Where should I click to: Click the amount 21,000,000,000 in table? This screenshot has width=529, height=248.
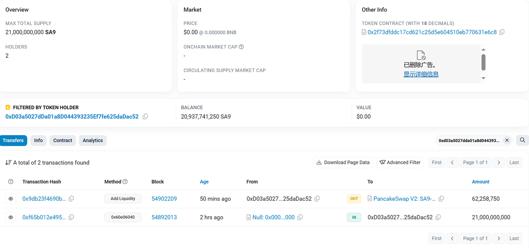[x=491, y=217]
